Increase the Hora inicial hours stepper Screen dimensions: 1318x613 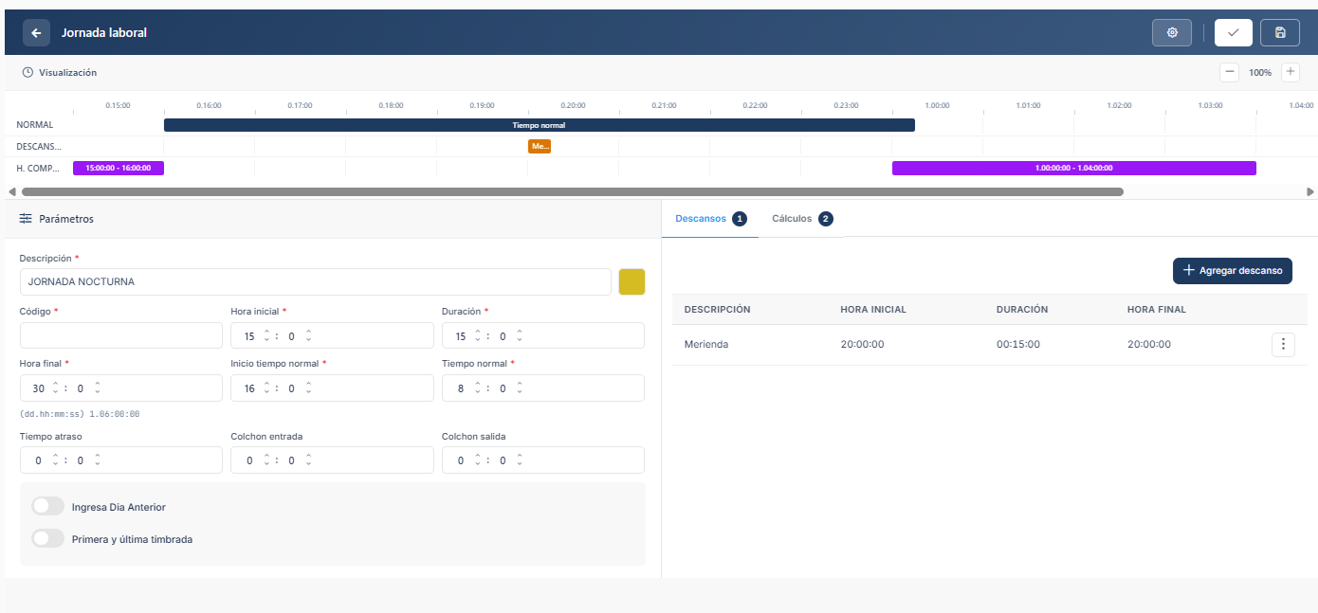[x=266, y=332]
